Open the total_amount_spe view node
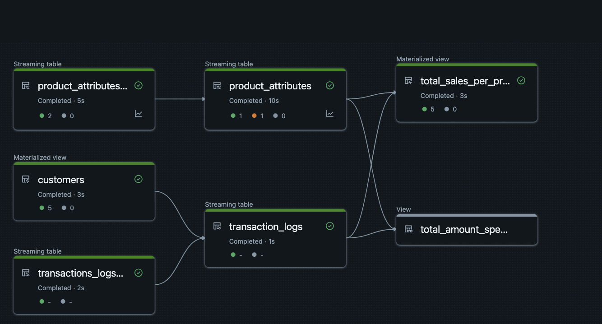This screenshot has width=602, height=324. click(466, 230)
